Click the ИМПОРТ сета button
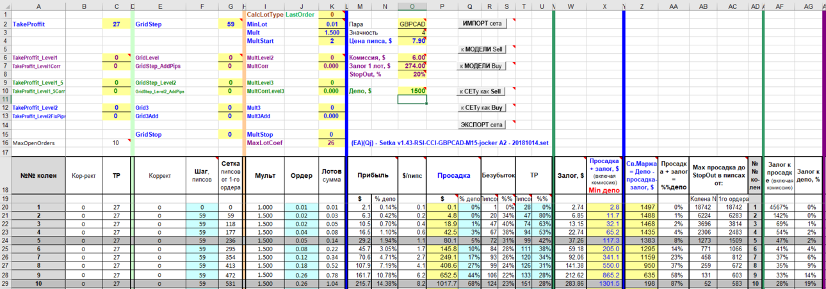Image resolution: width=826 pixels, height=289 pixels. coord(482,24)
